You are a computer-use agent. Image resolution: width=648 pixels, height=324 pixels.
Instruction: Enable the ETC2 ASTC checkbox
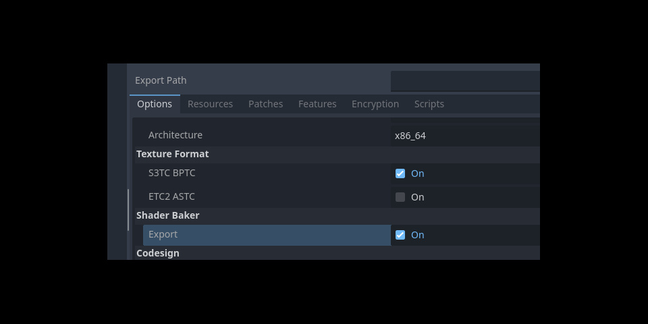point(400,197)
